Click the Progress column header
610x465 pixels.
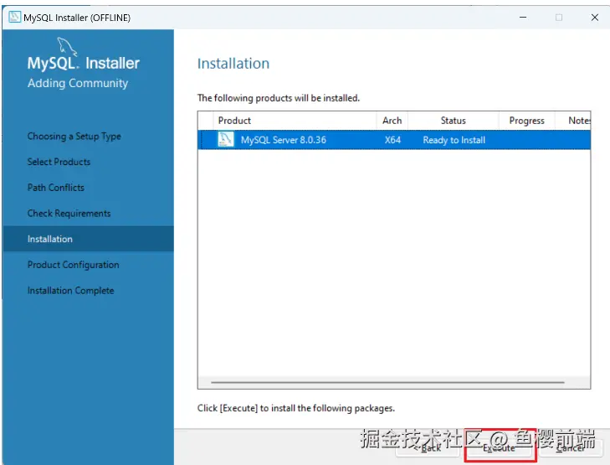[527, 121]
